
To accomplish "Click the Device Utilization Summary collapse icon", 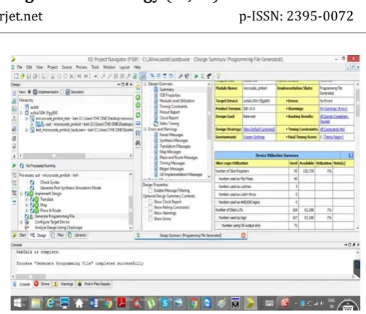I will pyautogui.click(x=350, y=156).
